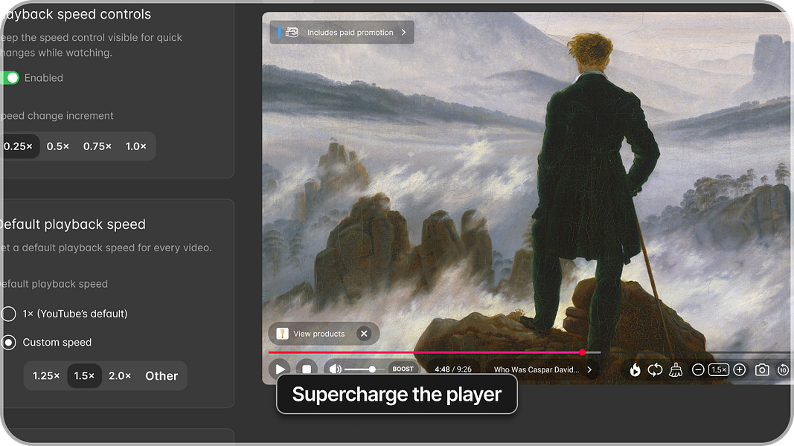This screenshot has height=446, width=794.
Task: Expand the paid promotion chevron
Action: pyautogui.click(x=403, y=33)
